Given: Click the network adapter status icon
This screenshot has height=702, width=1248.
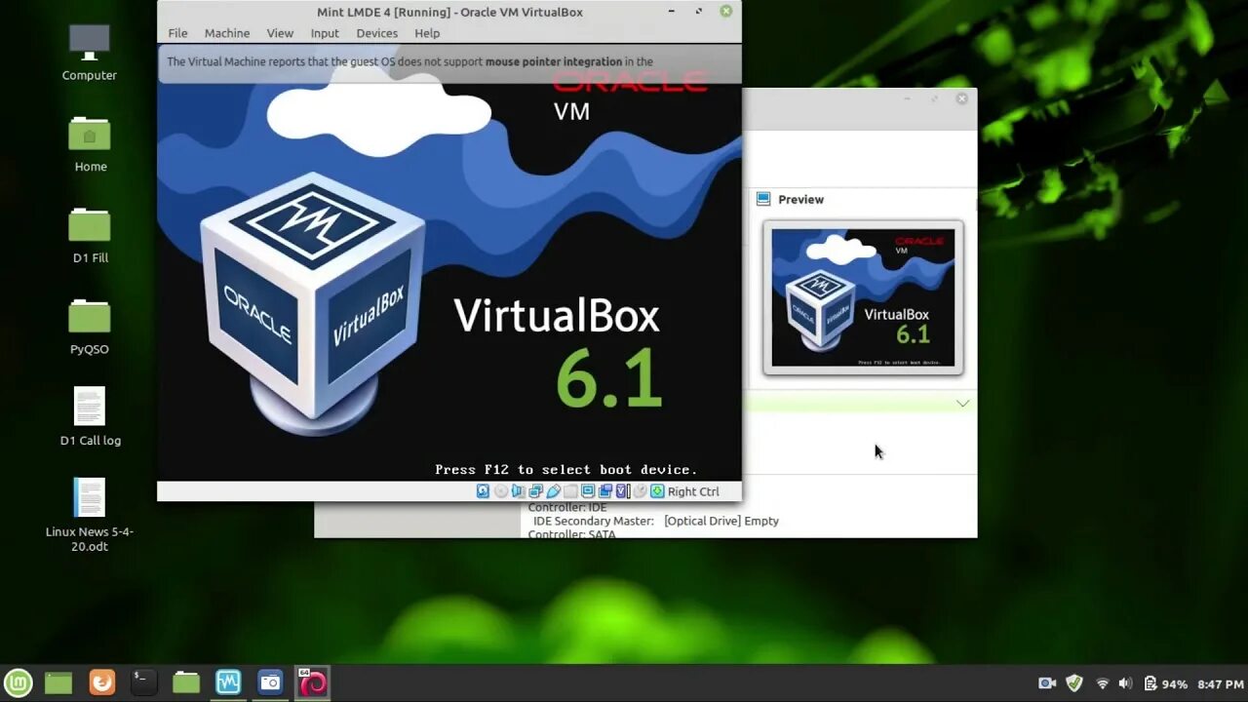Looking at the screenshot, I should [536, 491].
